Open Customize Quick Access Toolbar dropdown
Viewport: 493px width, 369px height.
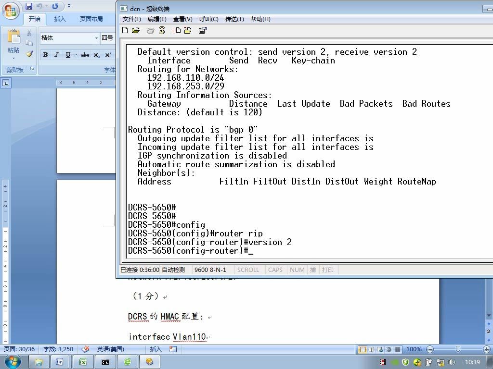[x=69, y=6]
